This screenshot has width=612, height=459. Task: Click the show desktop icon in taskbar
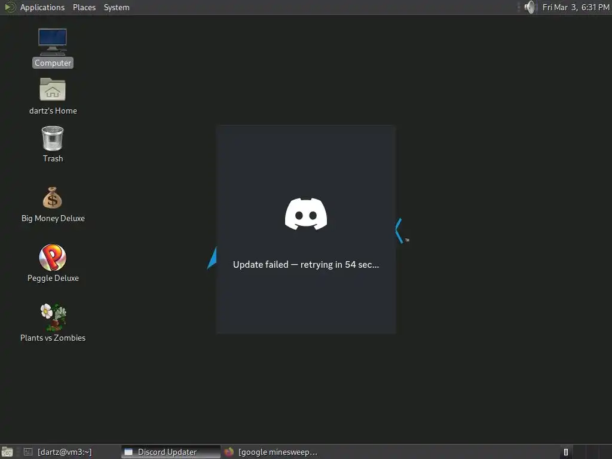point(7,452)
